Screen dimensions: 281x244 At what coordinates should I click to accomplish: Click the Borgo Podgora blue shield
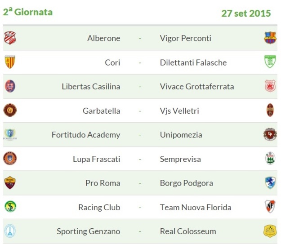point(270,183)
